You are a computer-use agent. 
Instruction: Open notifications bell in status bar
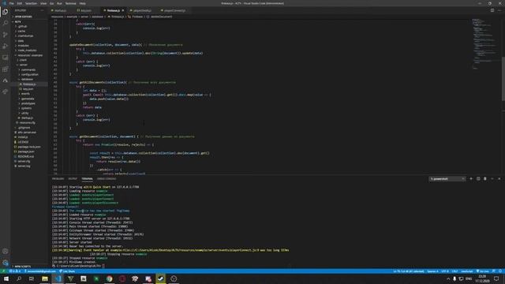click(500, 271)
